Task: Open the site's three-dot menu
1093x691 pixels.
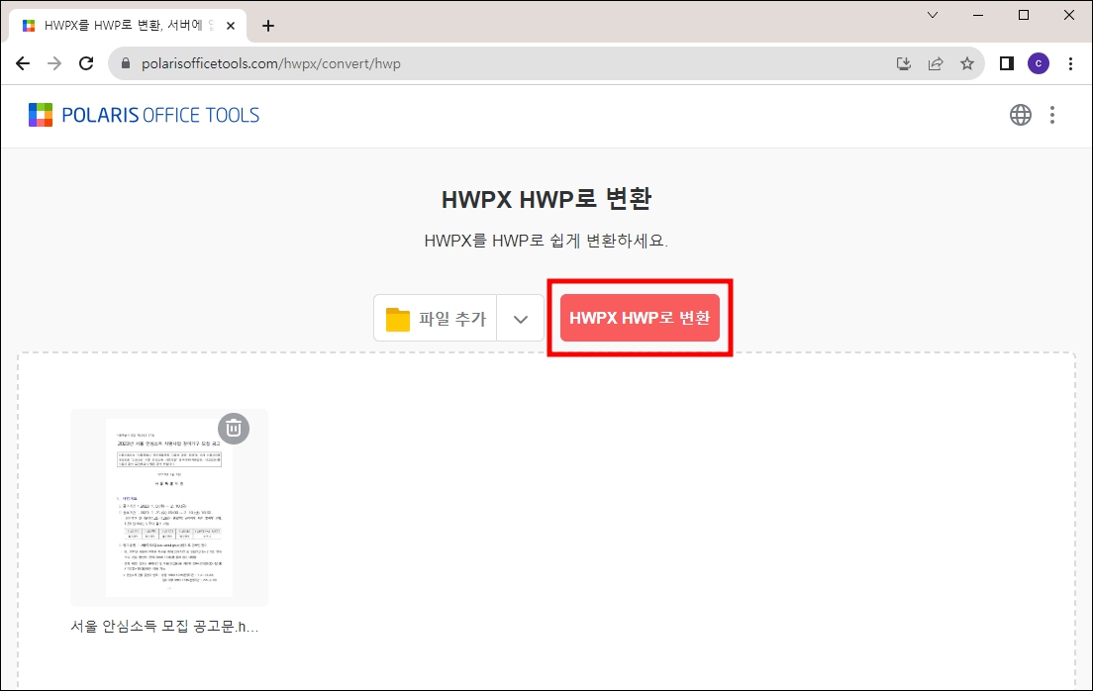Action: click(x=1052, y=115)
